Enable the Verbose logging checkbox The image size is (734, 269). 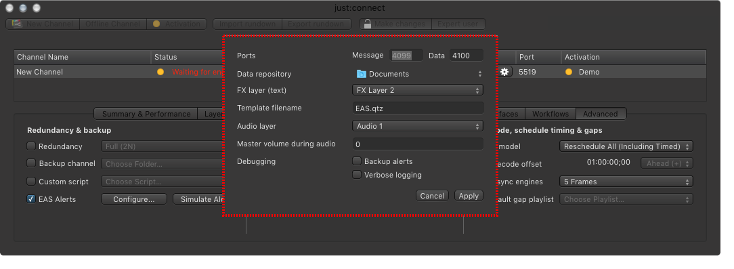pos(357,175)
